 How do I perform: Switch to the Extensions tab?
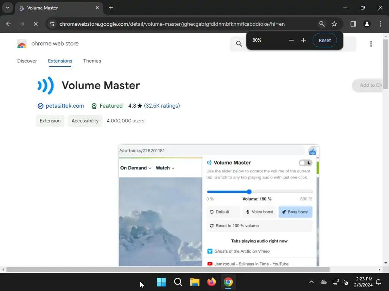coord(60,61)
